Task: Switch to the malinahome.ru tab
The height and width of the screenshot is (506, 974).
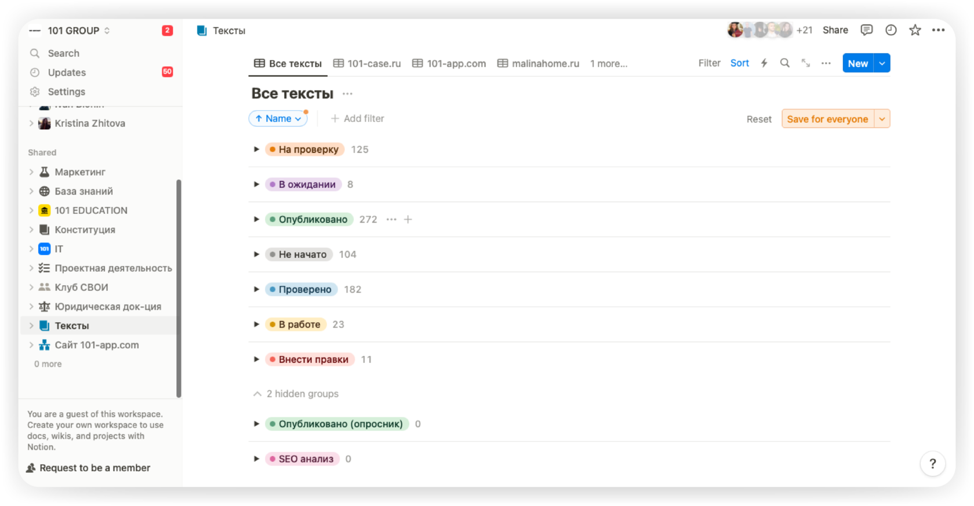Action: (538, 64)
